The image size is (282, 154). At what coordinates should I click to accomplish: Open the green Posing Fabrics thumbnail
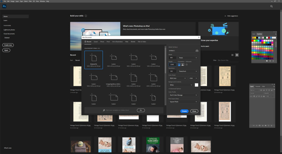[153, 145]
